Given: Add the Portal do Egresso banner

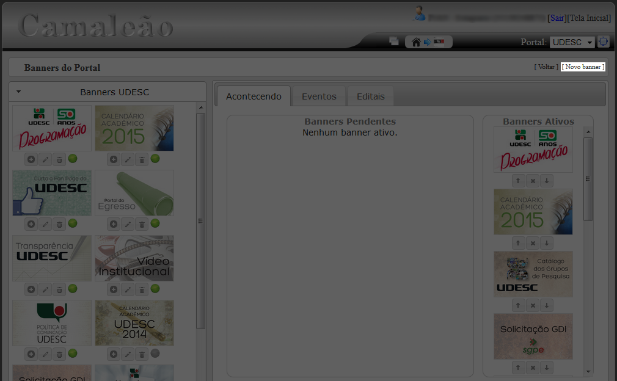Looking at the screenshot, I should click(114, 224).
